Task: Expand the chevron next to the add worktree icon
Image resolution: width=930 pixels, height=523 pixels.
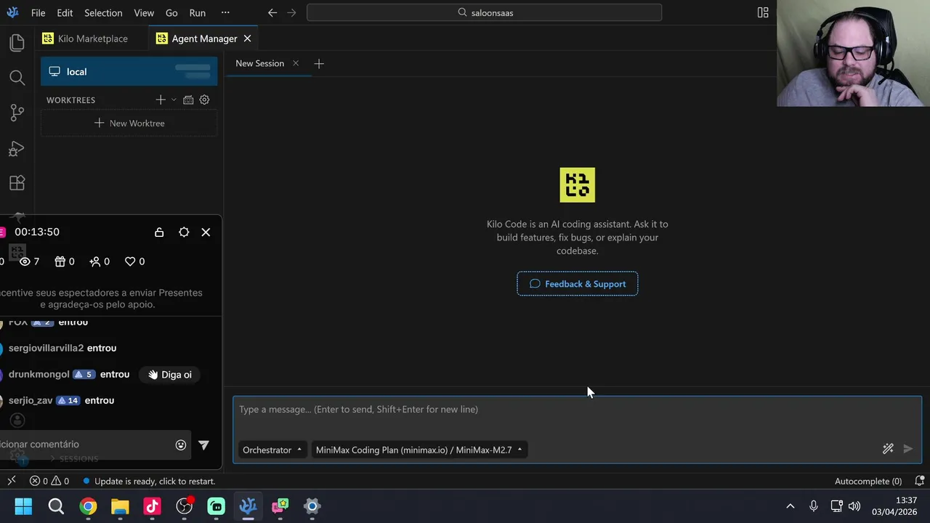Action: [174, 100]
